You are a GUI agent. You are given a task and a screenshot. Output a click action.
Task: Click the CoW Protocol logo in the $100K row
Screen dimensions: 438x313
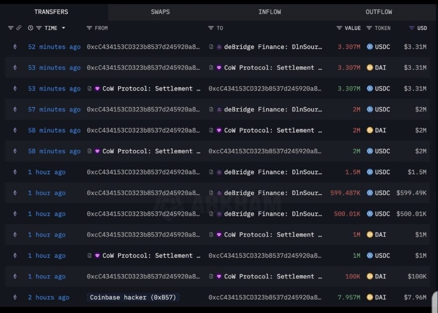[x=219, y=276]
